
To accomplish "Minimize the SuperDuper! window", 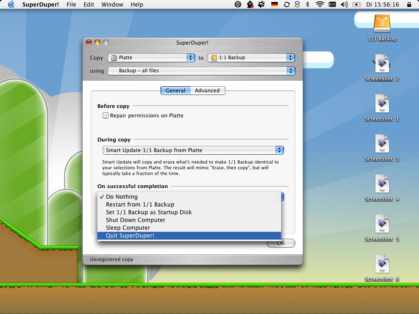I will point(97,43).
